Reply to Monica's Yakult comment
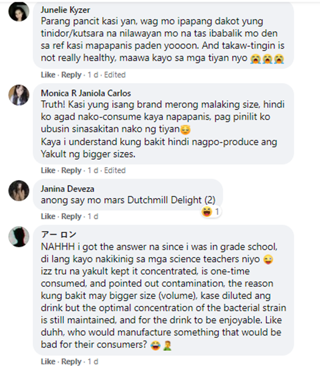320x368 pixels. pos(71,171)
